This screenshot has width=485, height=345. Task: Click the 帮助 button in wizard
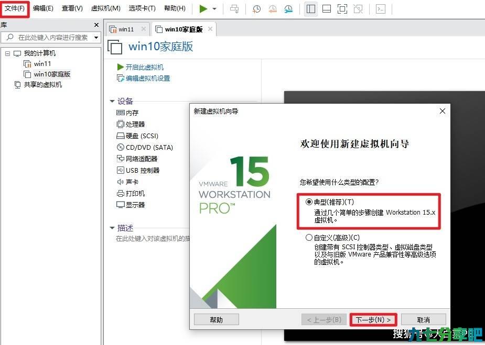(x=216, y=320)
